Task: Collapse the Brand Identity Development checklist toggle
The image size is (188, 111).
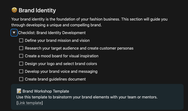Action: coord(14,33)
